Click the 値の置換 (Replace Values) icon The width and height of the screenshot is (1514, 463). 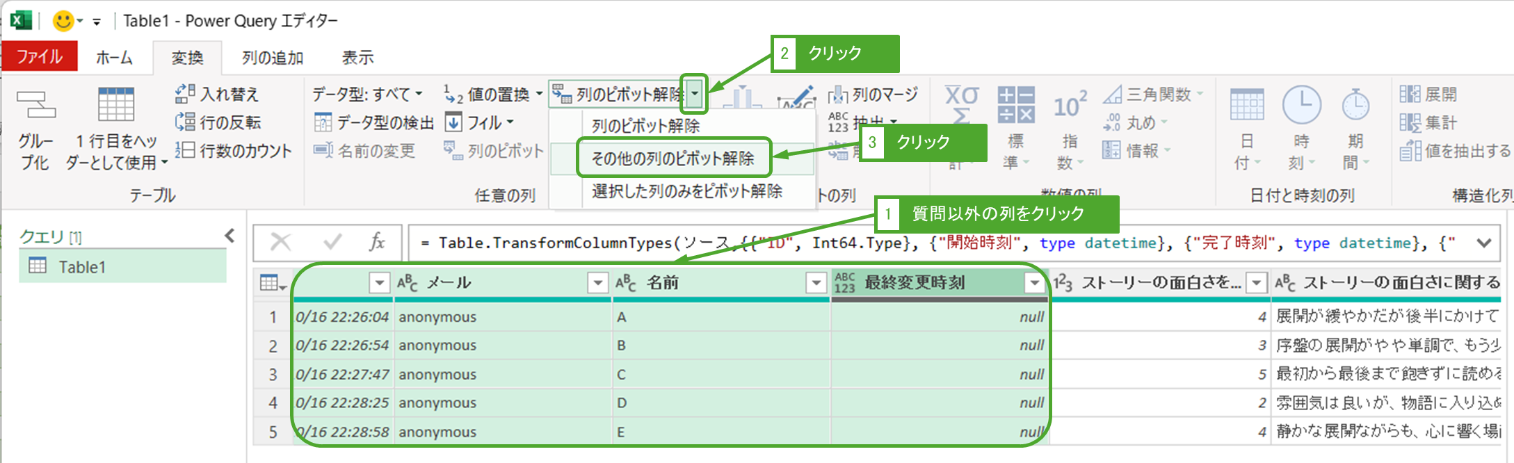[x=453, y=94]
